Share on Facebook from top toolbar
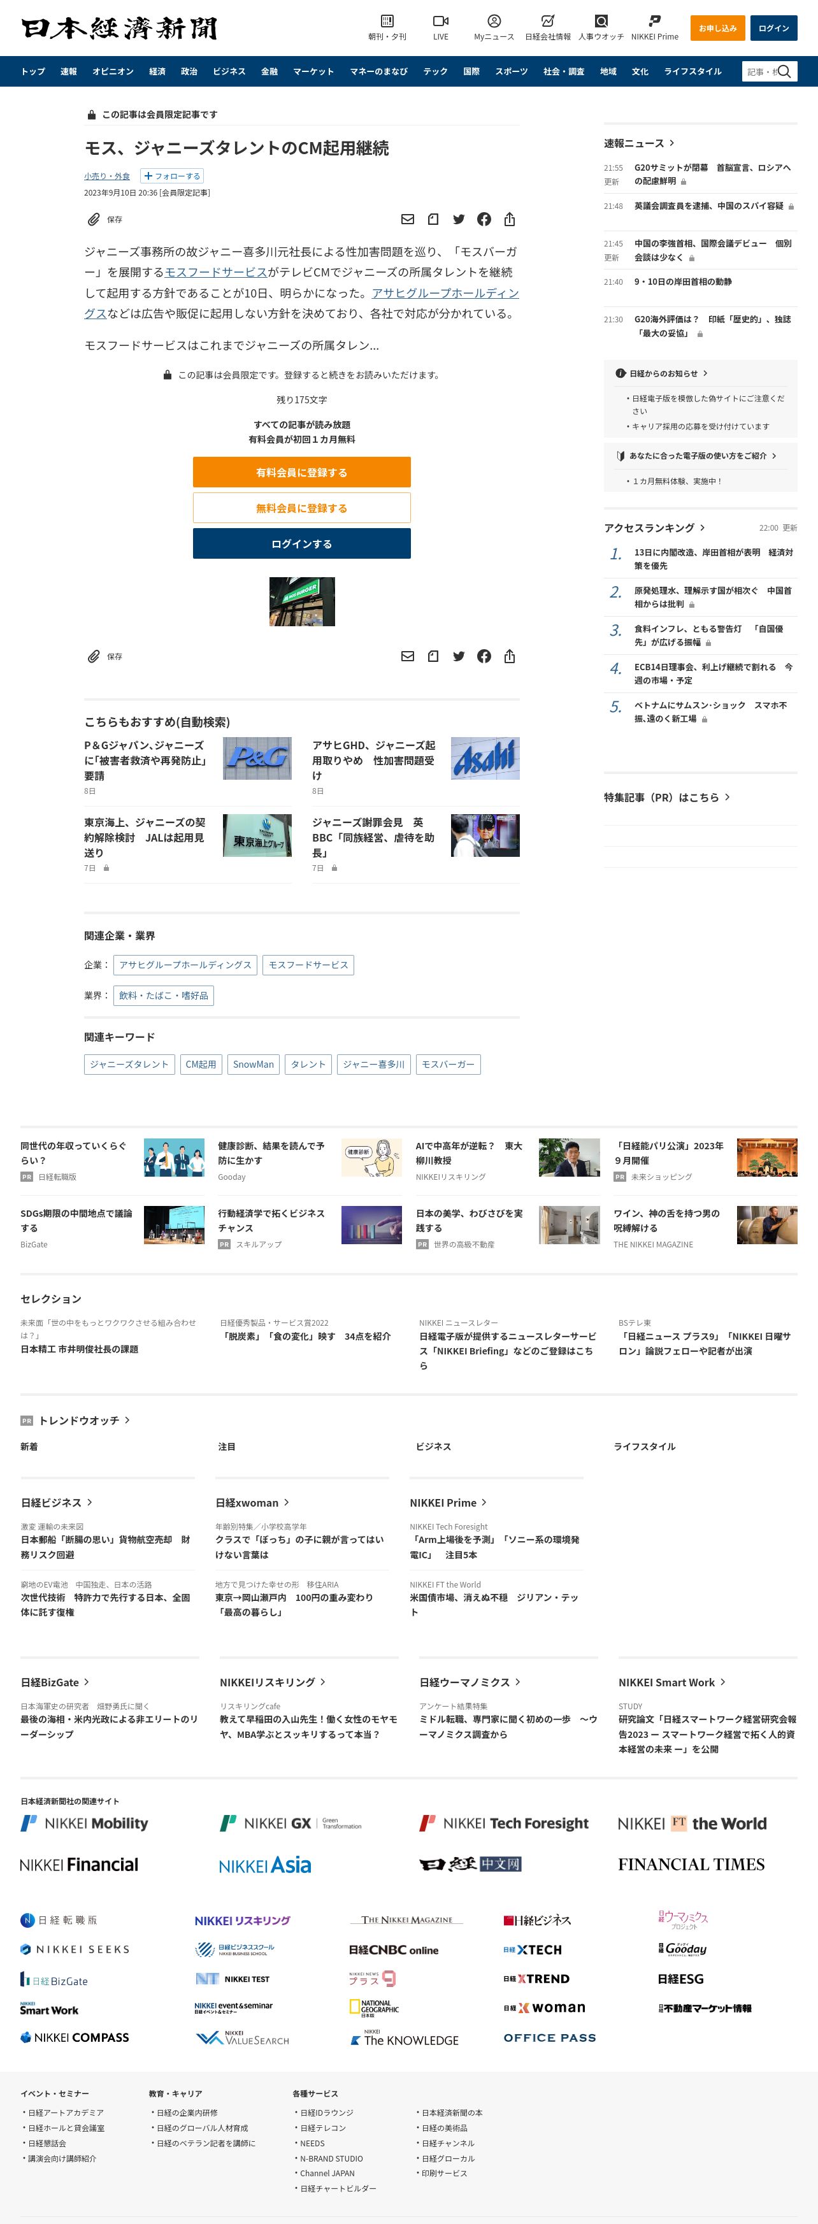Image resolution: width=818 pixels, height=2224 pixels. click(x=485, y=219)
